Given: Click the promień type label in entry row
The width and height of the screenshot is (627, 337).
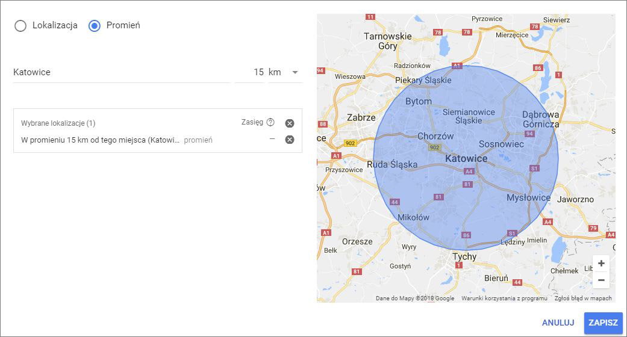Looking at the screenshot, I should coord(198,140).
